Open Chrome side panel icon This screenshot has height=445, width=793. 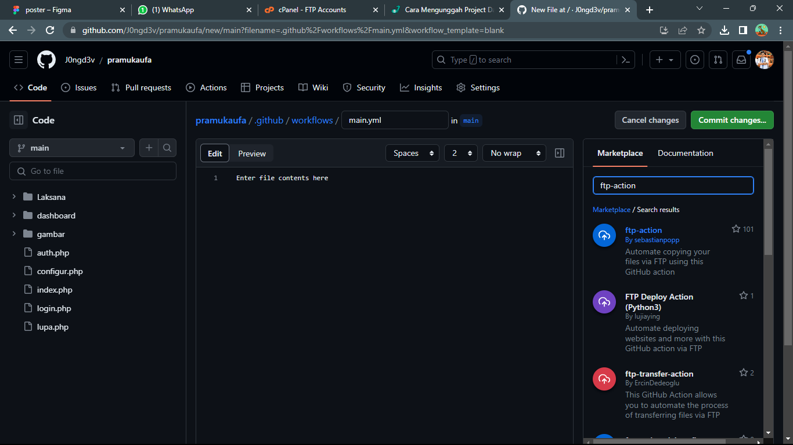tap(743, 30)
